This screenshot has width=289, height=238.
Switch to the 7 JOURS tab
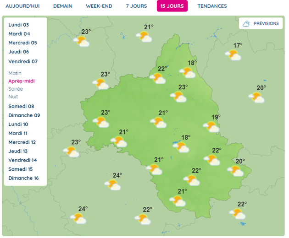(x=136, y=6)
